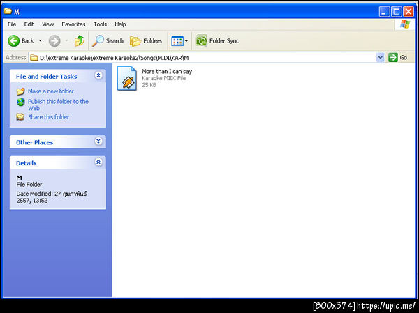419x313 pixels.
Task: Click Make a new folder link
Action: (51, 91)
